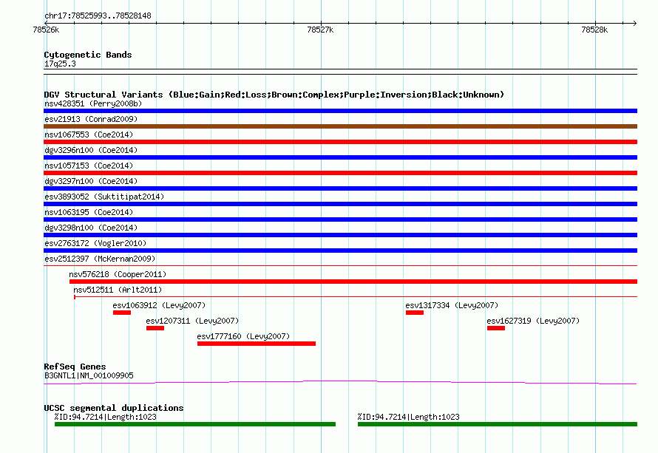Select the short red esv1207311 bar
The width and height of the screenshot is (658, 453).
point(155,328)
